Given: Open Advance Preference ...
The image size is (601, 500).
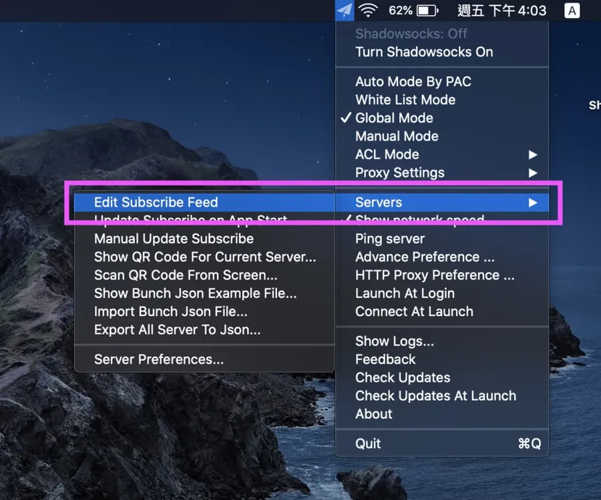Looking at the screenshot, I should tap(442, 257).
